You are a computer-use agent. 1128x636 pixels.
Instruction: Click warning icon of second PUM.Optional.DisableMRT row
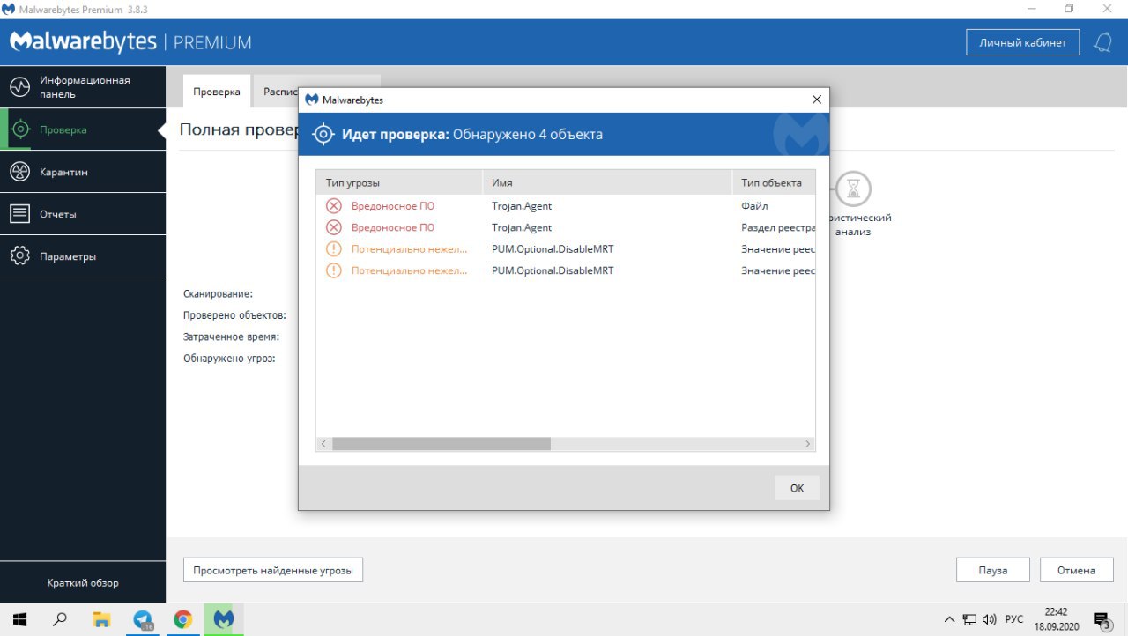click(x=334, y=270)
